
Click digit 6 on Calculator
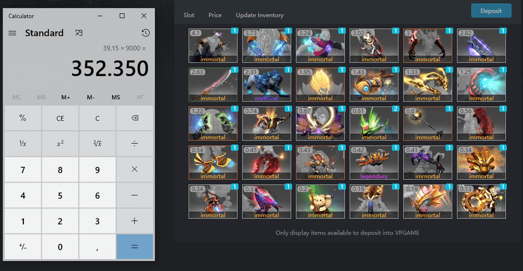pos(97,195)
